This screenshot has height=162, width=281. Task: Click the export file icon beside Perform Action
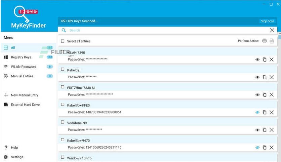272,41
